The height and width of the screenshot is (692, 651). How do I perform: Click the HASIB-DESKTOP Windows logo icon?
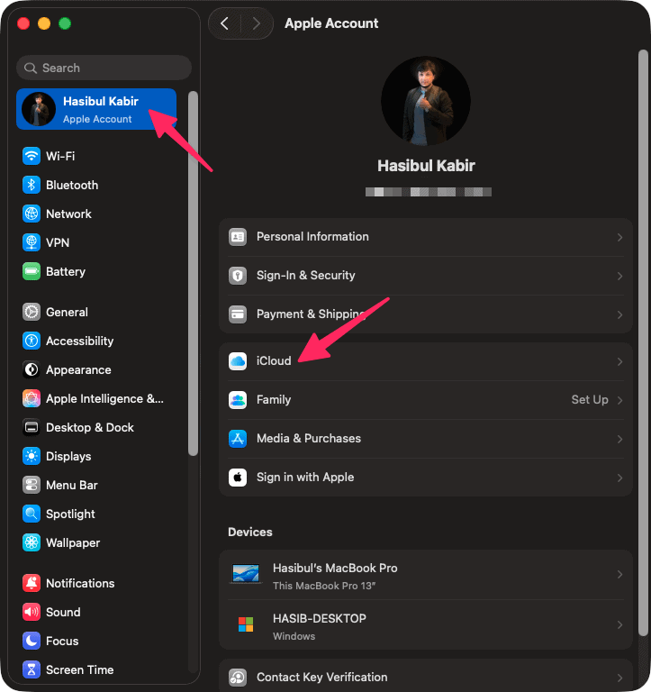point(246,624)
